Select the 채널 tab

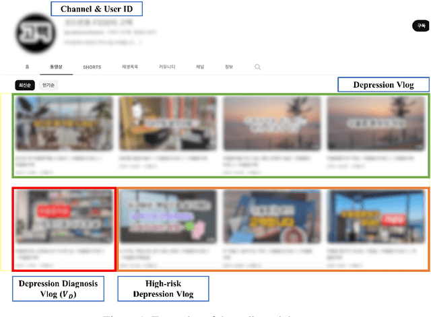(200, 67)
